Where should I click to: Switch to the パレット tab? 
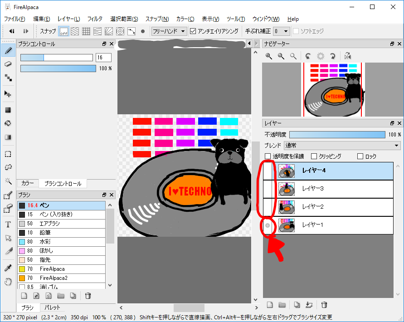[52, 307]
